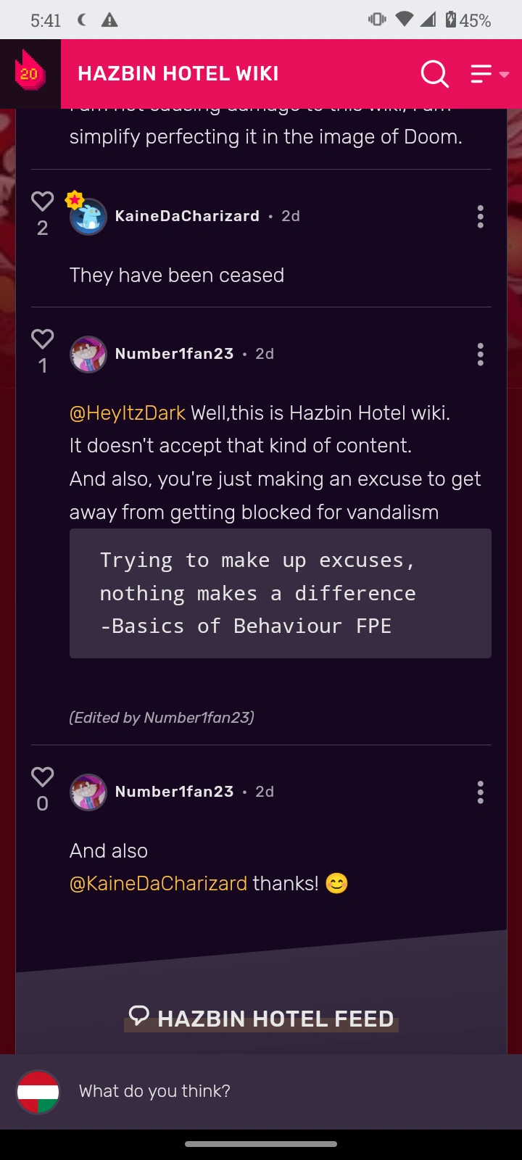Click the Fandom flame logo icon
This screenshot has height=1160, width=522.
(30, 72)
